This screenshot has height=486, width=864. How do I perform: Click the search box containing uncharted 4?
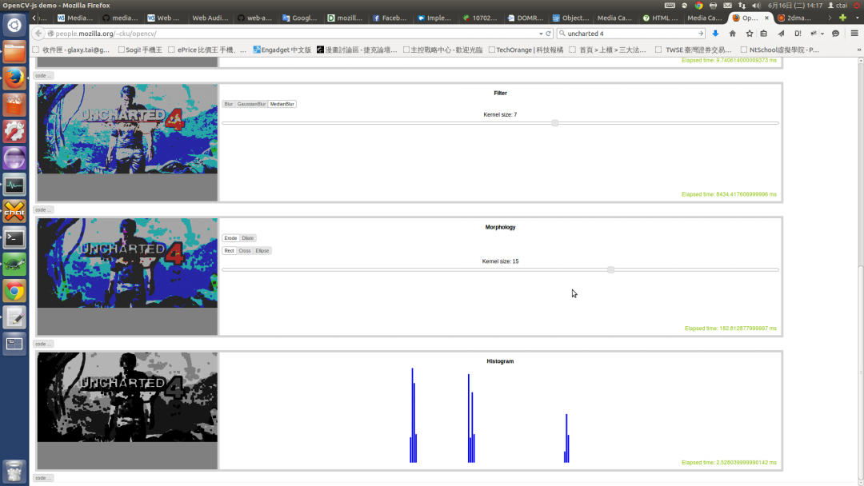pos(628,34)
